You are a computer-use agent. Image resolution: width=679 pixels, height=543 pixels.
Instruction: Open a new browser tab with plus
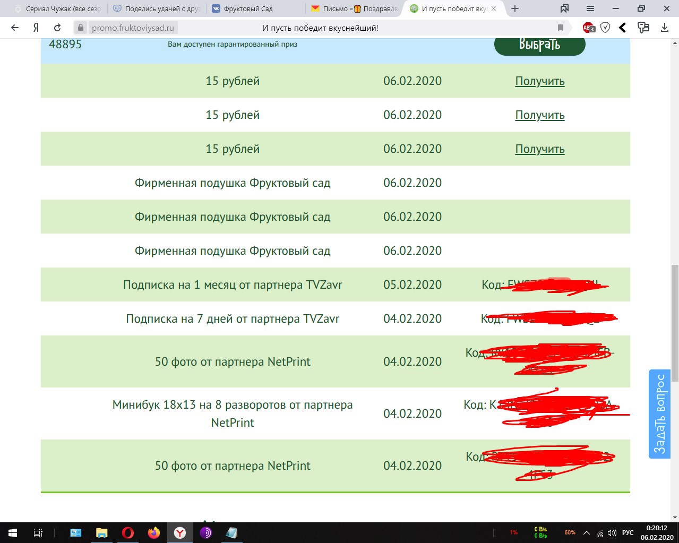click(x=514, y=8)
